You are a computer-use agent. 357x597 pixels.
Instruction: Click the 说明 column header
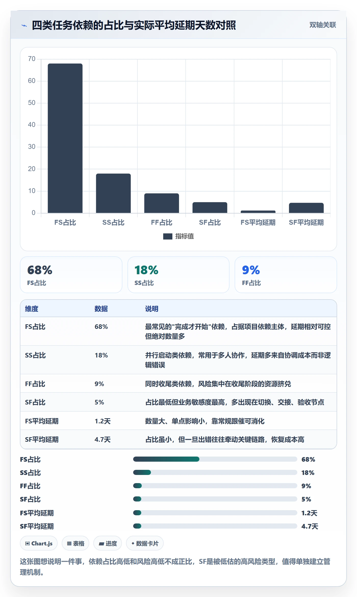(x=152, y=309)
